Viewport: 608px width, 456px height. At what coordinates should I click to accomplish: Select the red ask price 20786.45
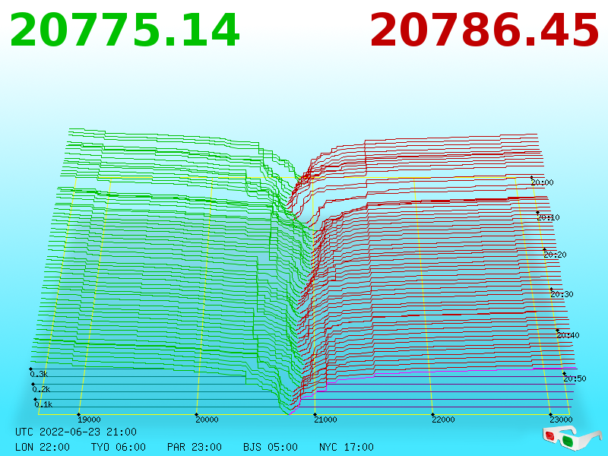(x=484, y=30)
